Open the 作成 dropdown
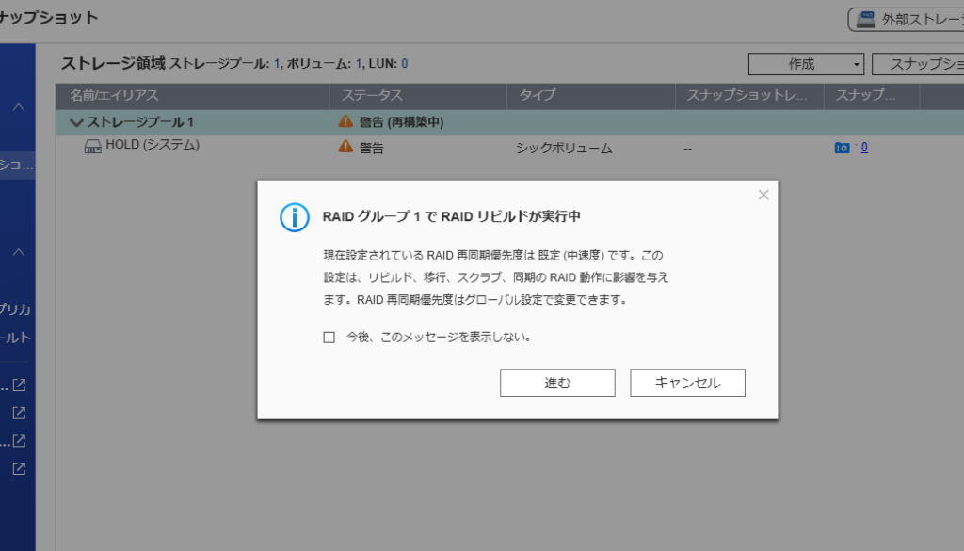Image resolution: width=964 pixels, height=551 pixels. pyautogui.click(x=806, y=64)
